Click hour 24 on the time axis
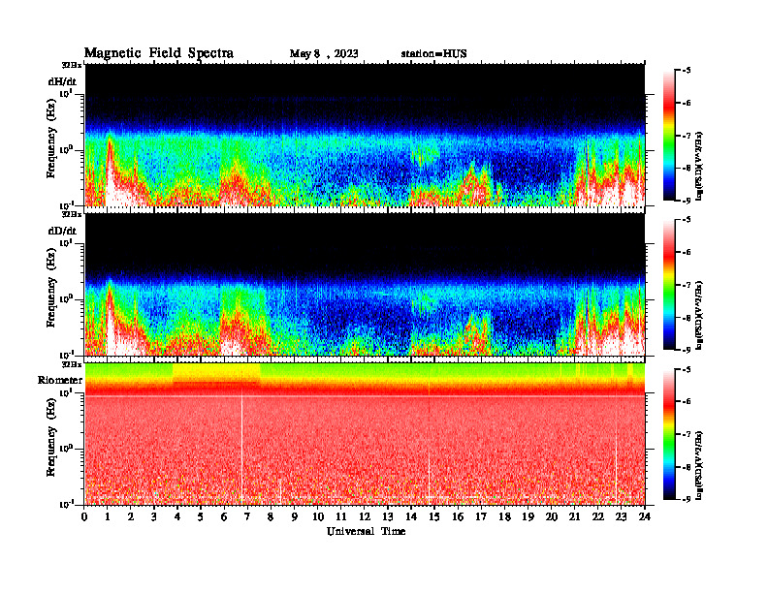Viewport: 768px width, 593px height. (x=645, y=516)
